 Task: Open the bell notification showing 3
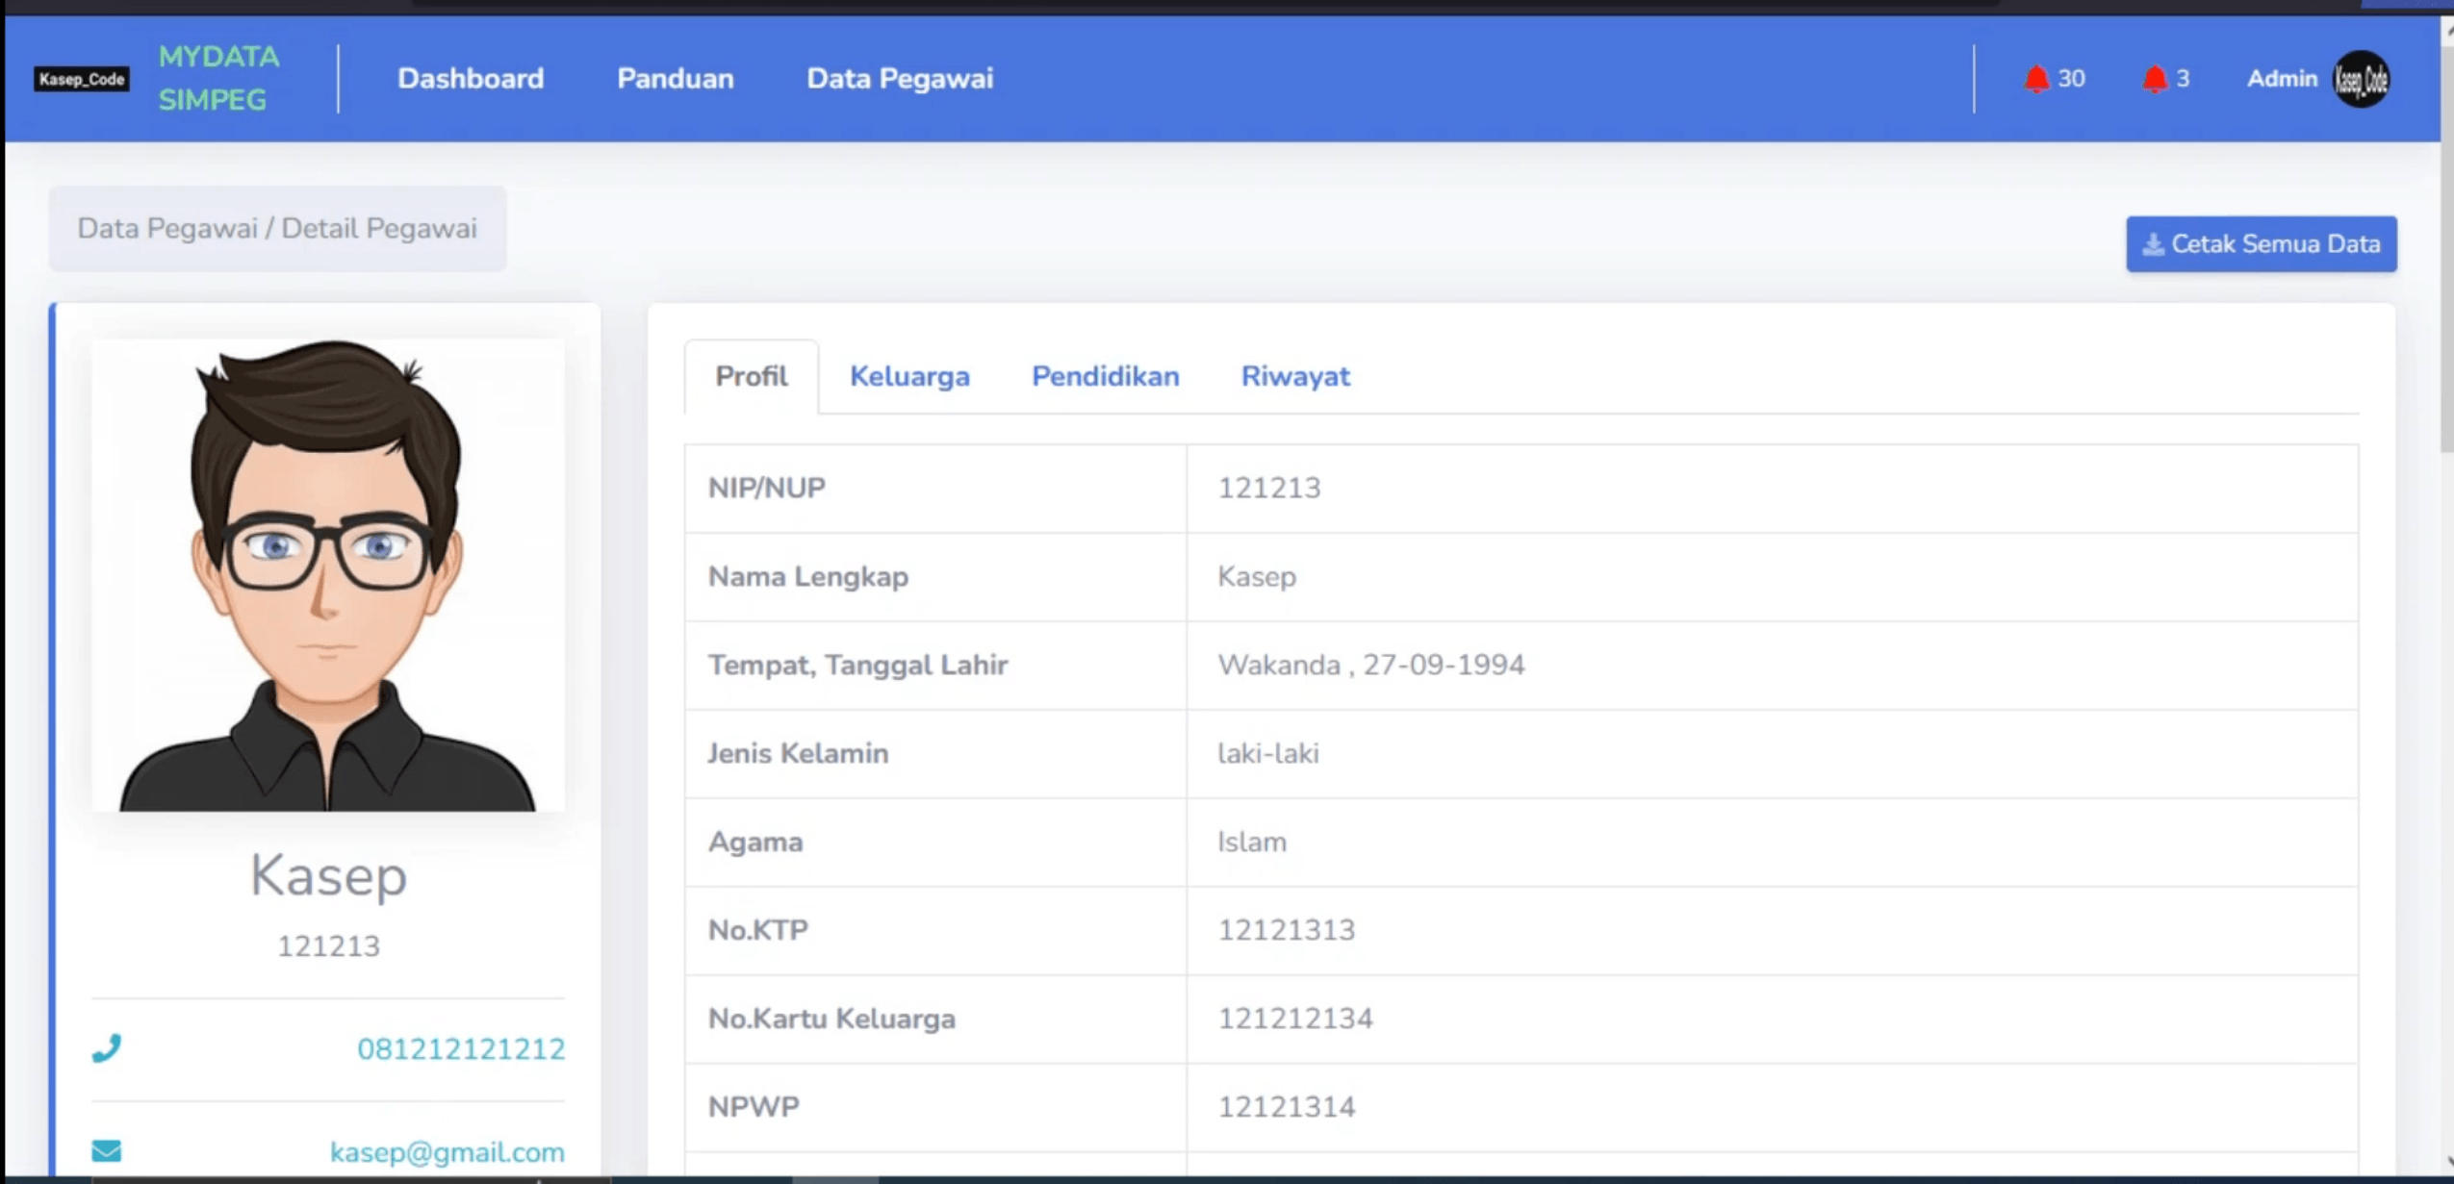(2165, 79)
